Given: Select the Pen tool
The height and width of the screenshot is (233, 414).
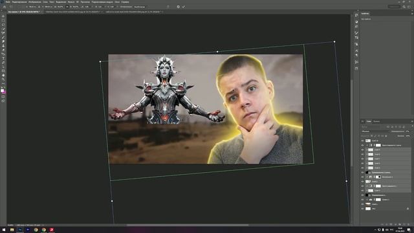Looking at the screenshot, I should pos(3,63).
